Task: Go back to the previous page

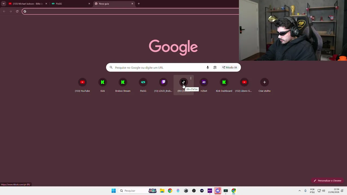Action: point(4,11)
